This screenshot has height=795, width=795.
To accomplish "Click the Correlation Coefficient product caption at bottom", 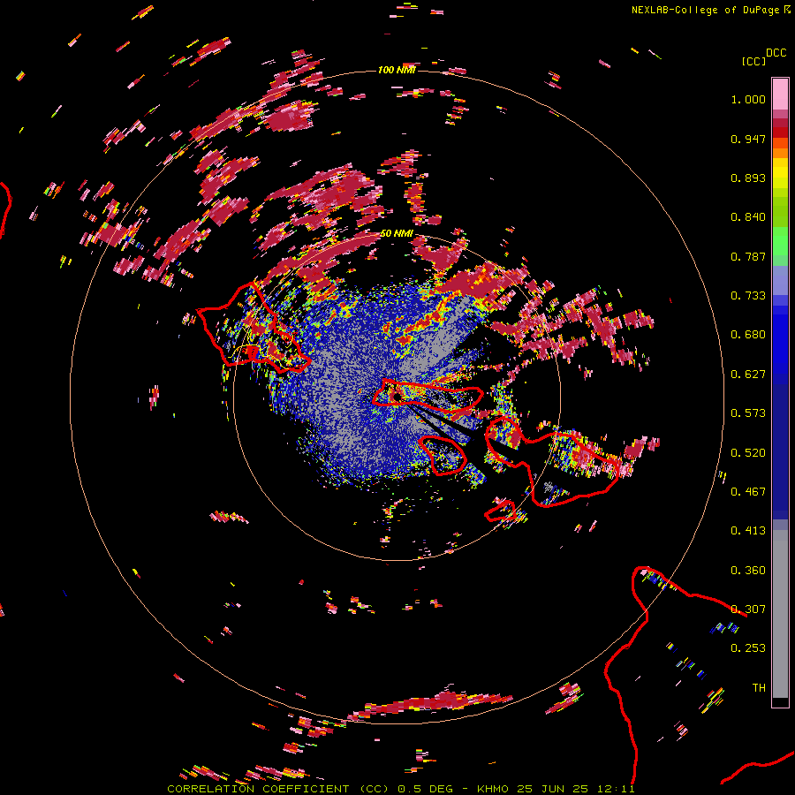I will point(400,789).
